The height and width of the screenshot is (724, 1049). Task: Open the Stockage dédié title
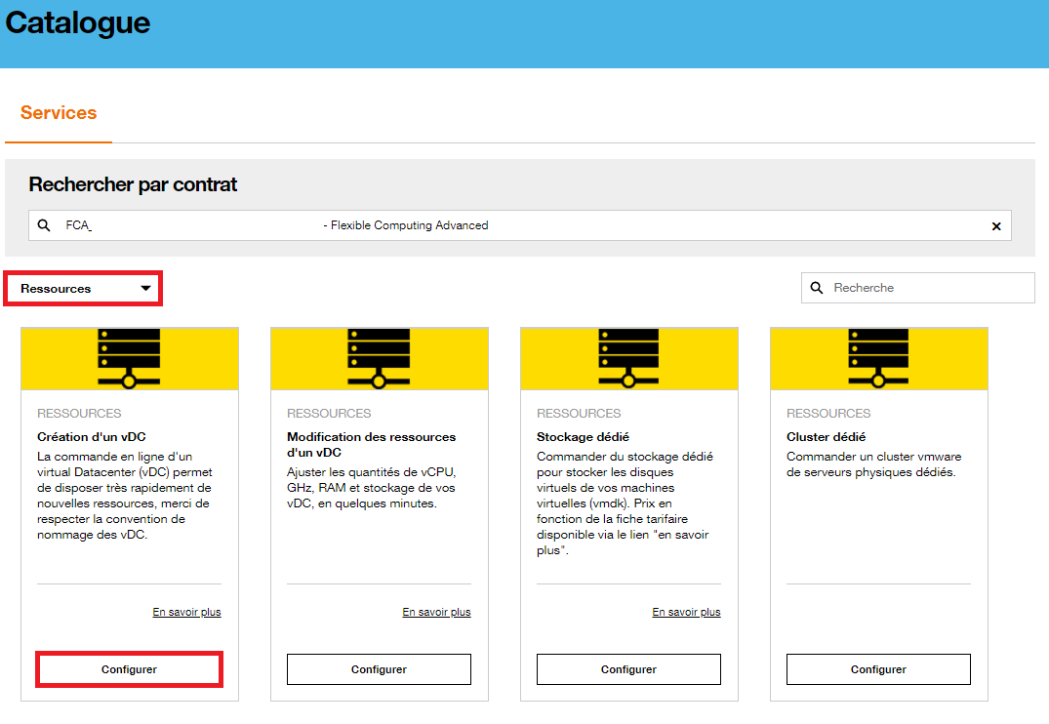click(x=583, y=437)
